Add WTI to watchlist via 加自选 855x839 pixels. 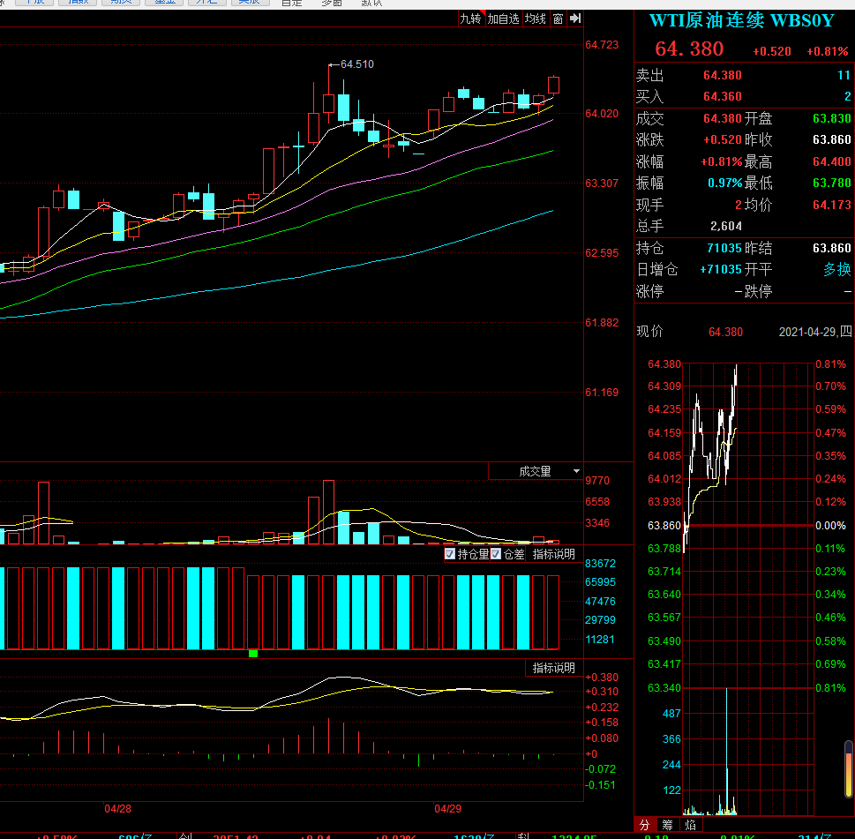click(503, 19)
